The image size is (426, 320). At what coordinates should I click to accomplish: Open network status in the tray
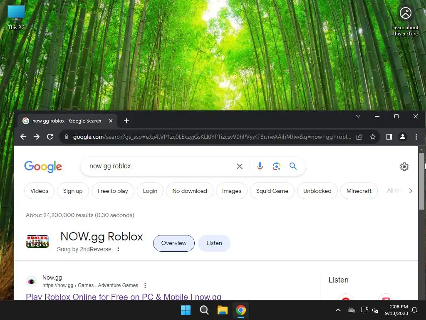(x=364, y=310)
